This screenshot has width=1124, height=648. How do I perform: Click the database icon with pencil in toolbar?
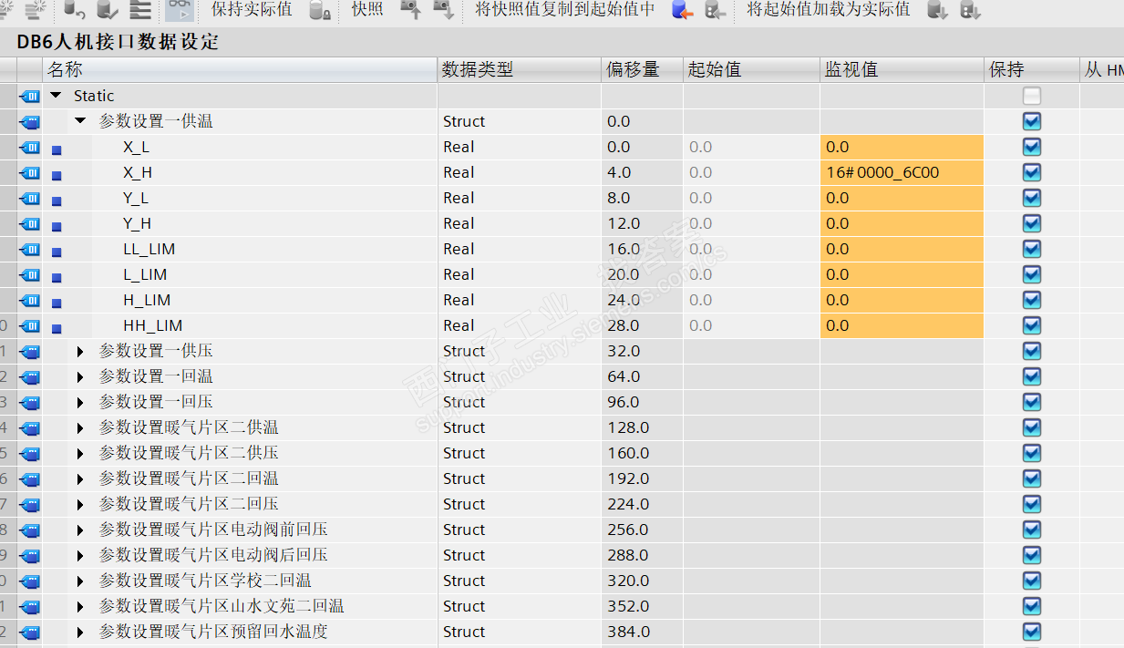[x=108, y=10]
